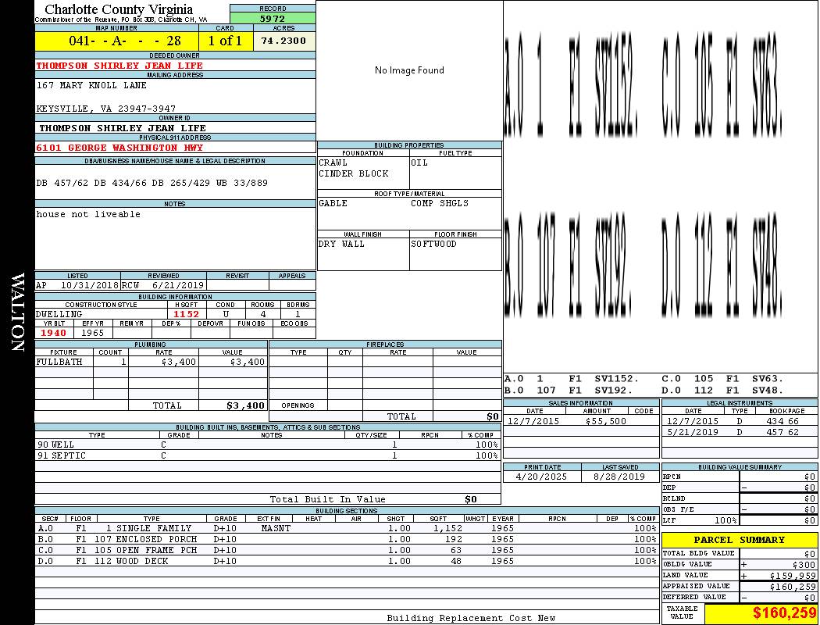Click print date 4/20/2025
The width and height of the screenshot is (820, 625).
(x=541, y=477)
